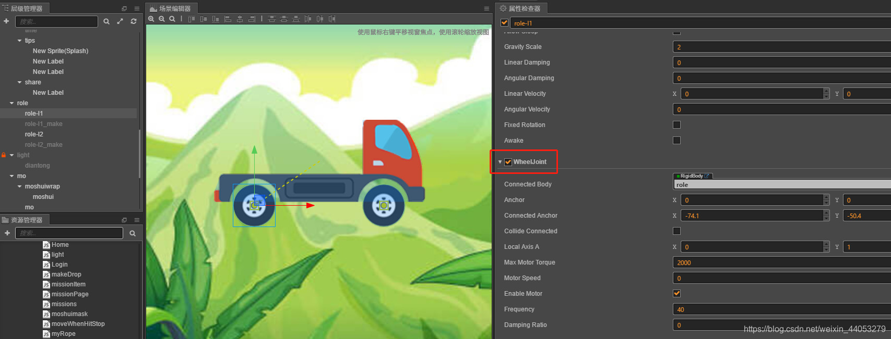Switch to the 属性检查器 inspector tab
Screen dimensions: 891x339
point(520,8)
